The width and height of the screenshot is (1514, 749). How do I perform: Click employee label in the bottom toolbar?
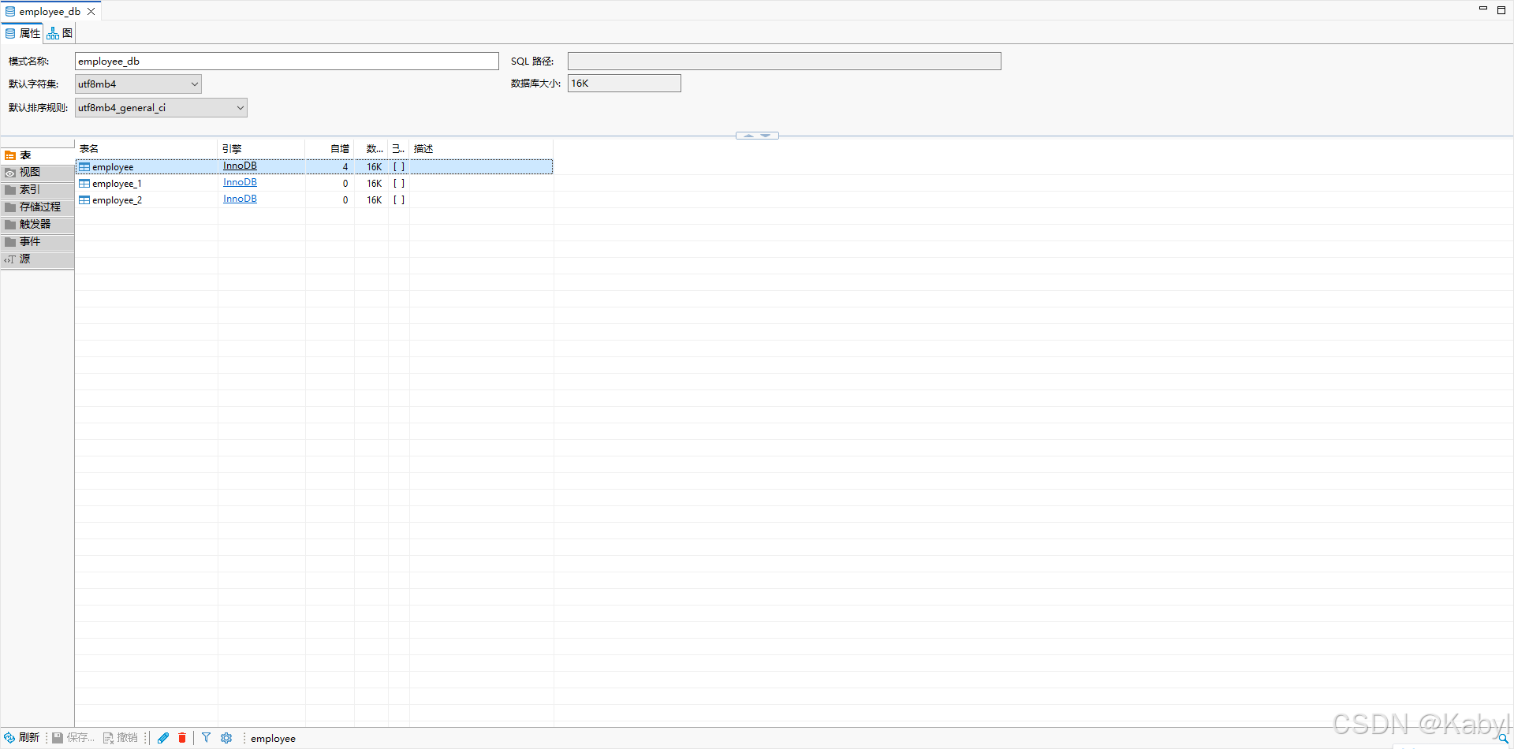273,739
